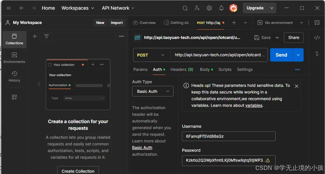The height and width of the screenshot is (174, 325).
Task: Select Collections in the sidebar
Action: pyautogui.click(x=14, y=39)
